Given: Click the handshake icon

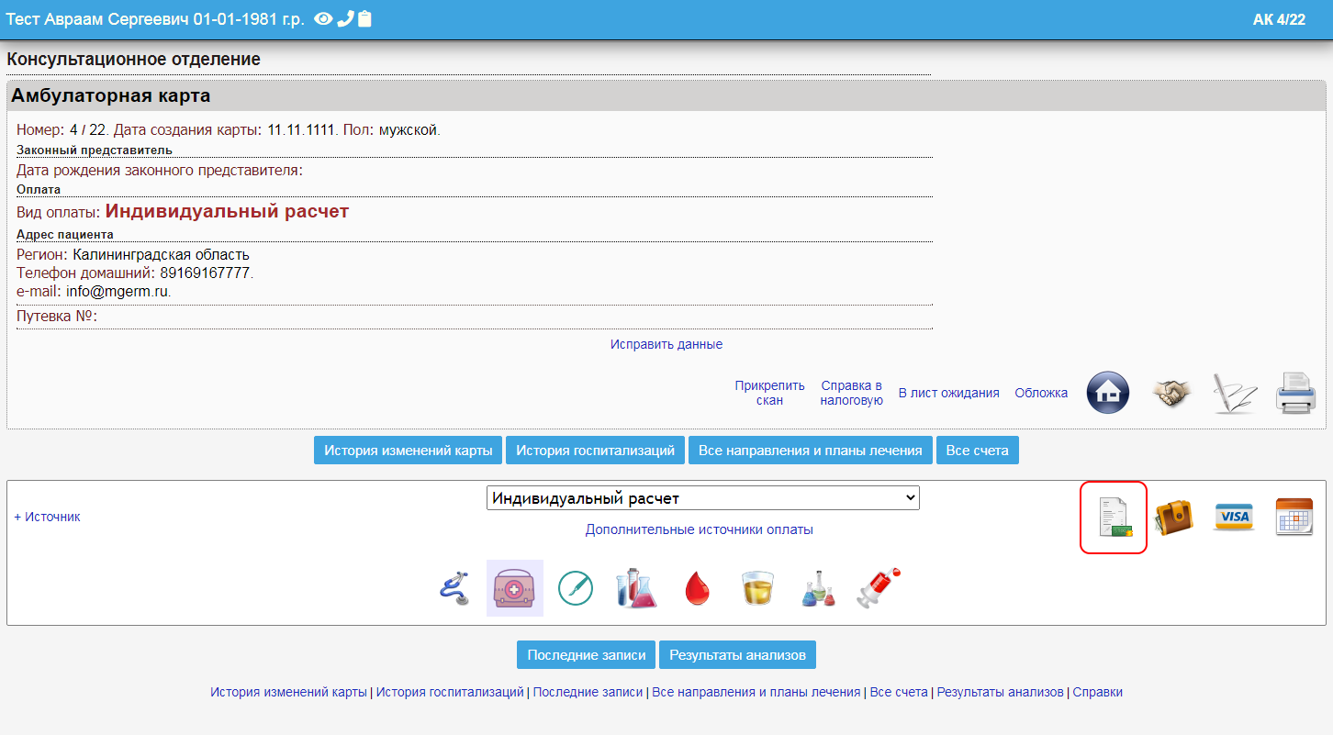Looking at the screenshot, I should point(1171,394).
